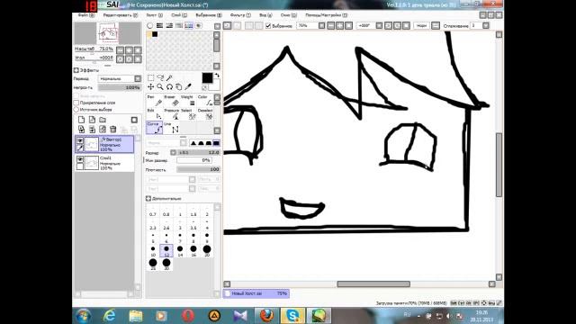Enable the Прикрепление слоя checkbox
This screenshot has width=576, height=324.
pos(76,103)
